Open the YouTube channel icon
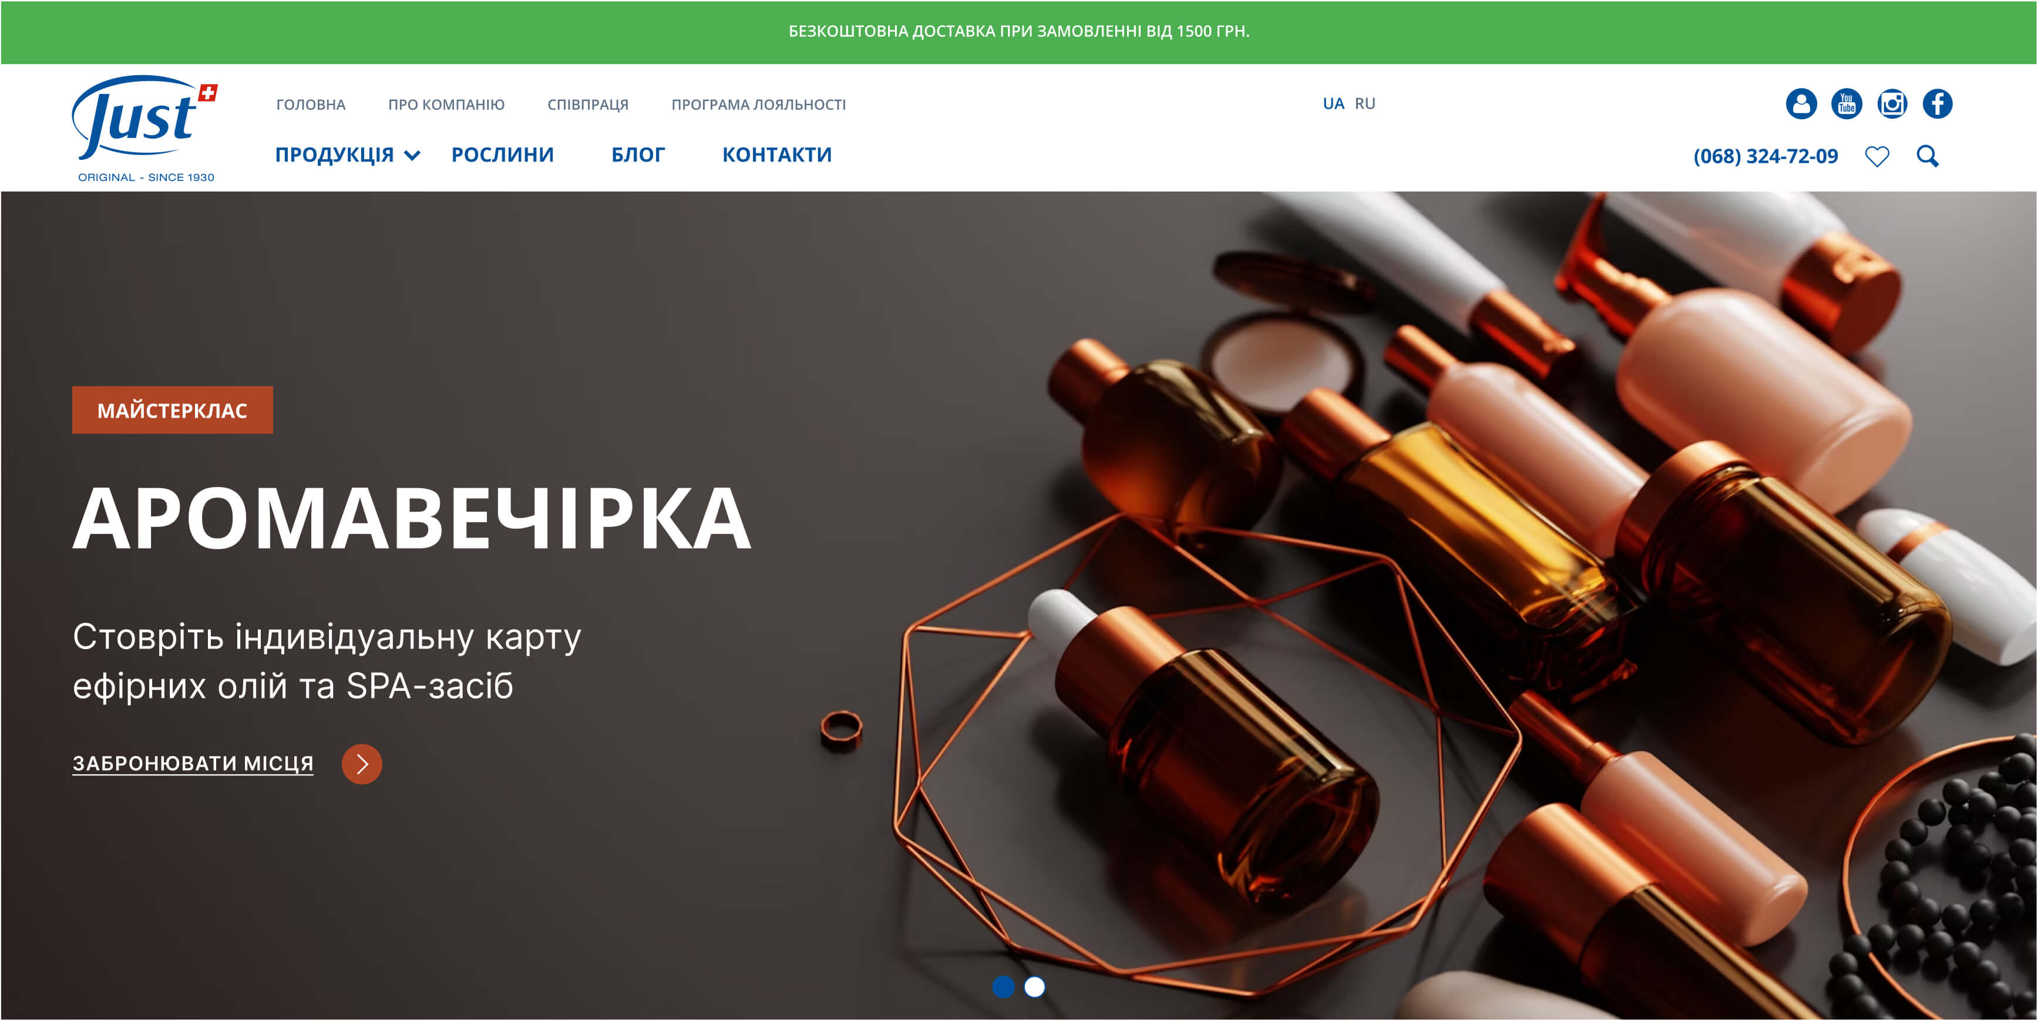The width and height of the screenshot is (2038, 1021). [1847, 103]
